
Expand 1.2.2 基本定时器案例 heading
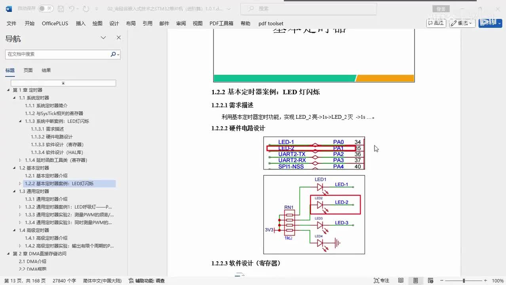coord(21,184)
